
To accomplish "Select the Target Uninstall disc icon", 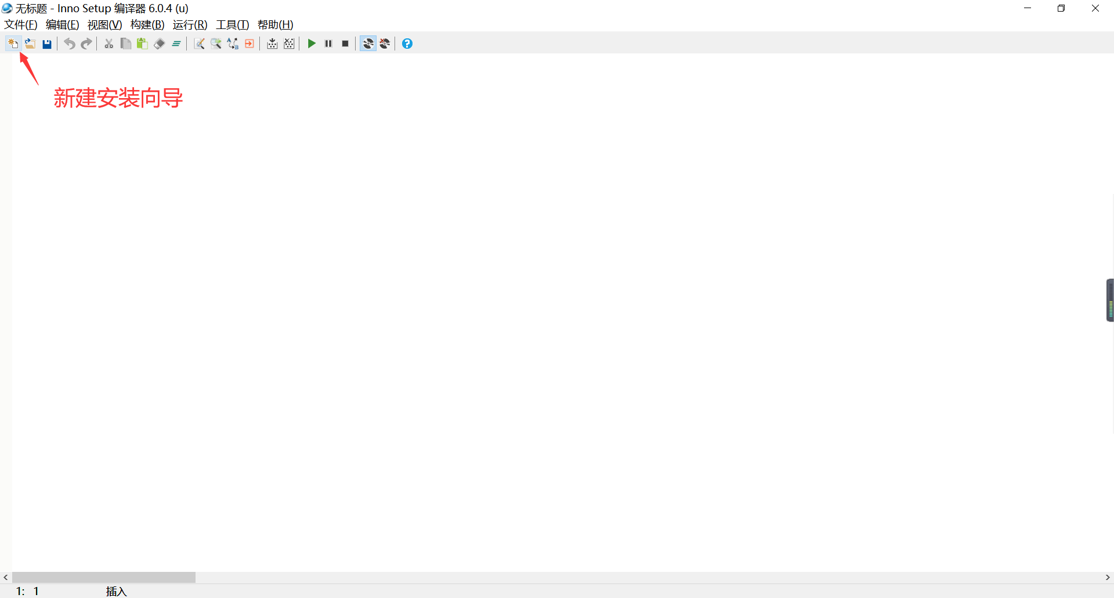I will [385, 44].
